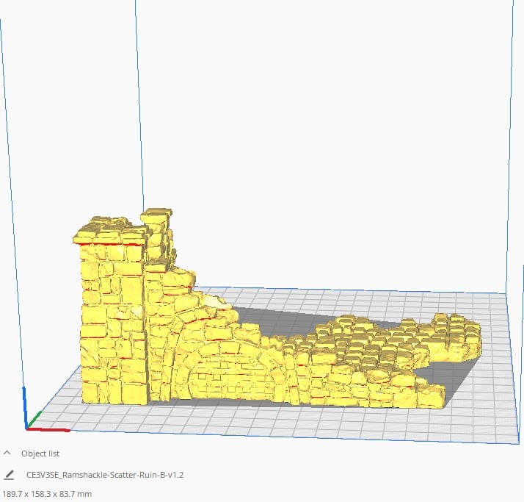Click the red X axis line at origin
The width and height of the screenshot is (524, 502).
coord(51,429)
